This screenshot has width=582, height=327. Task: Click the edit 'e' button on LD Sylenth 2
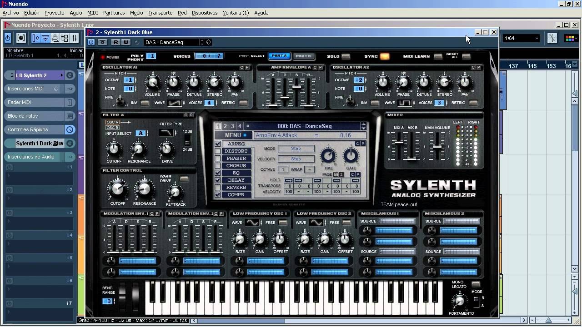point(70,75)
